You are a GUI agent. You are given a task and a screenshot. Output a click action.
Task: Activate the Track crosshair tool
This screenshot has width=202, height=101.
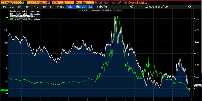coord(83,10)
